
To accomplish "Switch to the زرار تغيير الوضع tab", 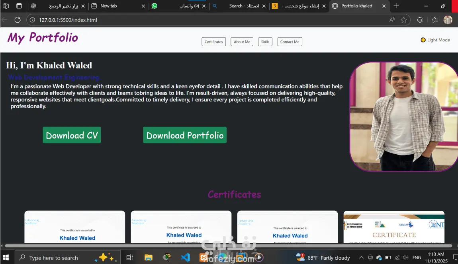I will pyautogui.click(x=58, y=6).
